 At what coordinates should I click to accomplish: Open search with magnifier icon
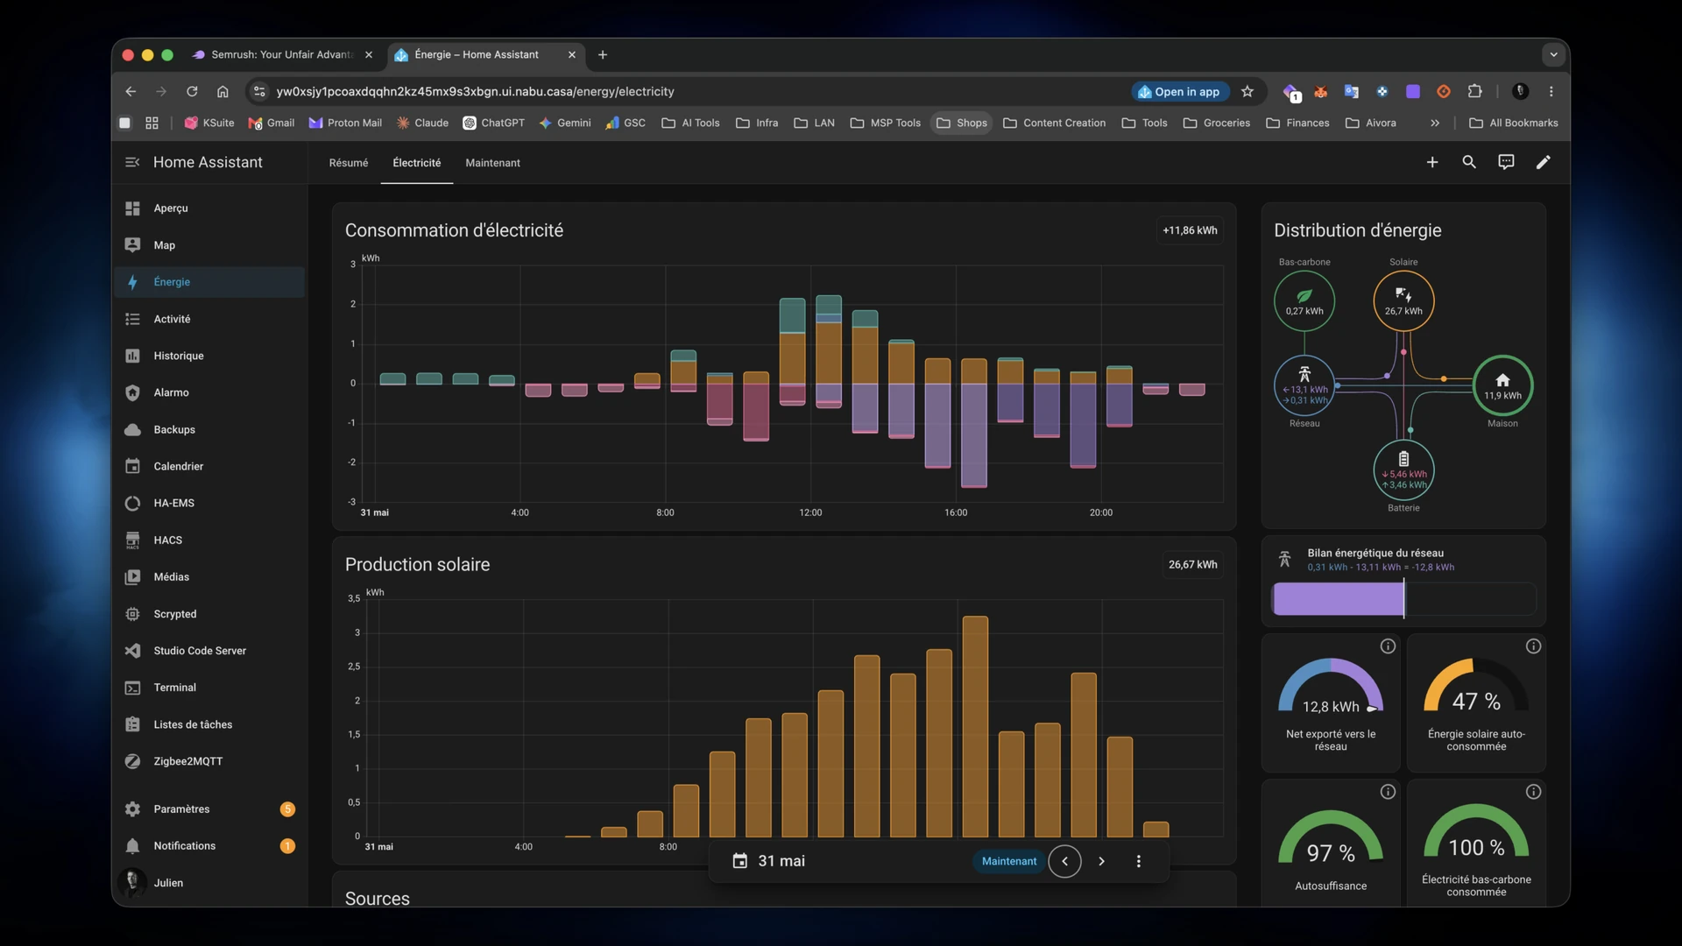pos(1469,162)
